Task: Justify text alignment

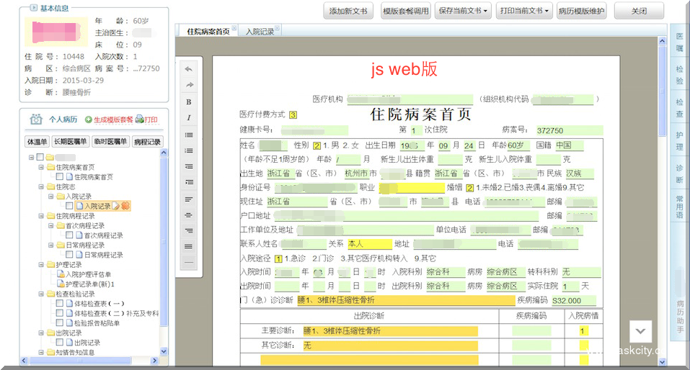Action: (x=189, y=246)
